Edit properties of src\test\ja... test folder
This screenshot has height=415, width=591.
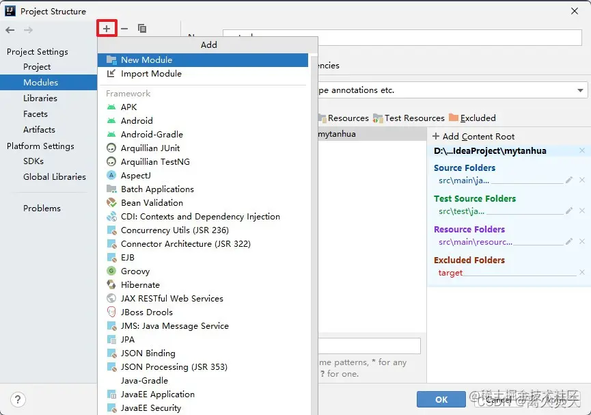(569, 211)
